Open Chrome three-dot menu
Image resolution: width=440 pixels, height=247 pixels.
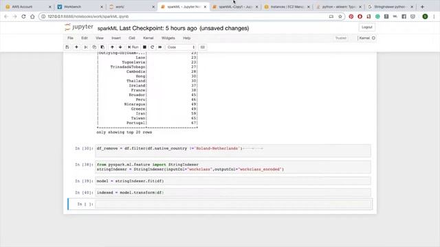434,16
